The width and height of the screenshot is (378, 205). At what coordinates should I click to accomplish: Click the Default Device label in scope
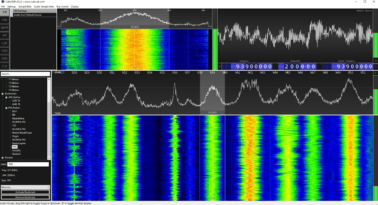pyautogui.click(x=364, y=11)
